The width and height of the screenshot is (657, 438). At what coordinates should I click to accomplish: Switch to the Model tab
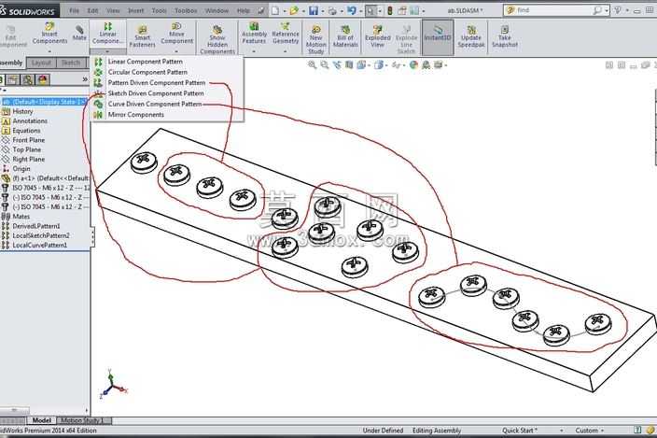tap(41, 420)
